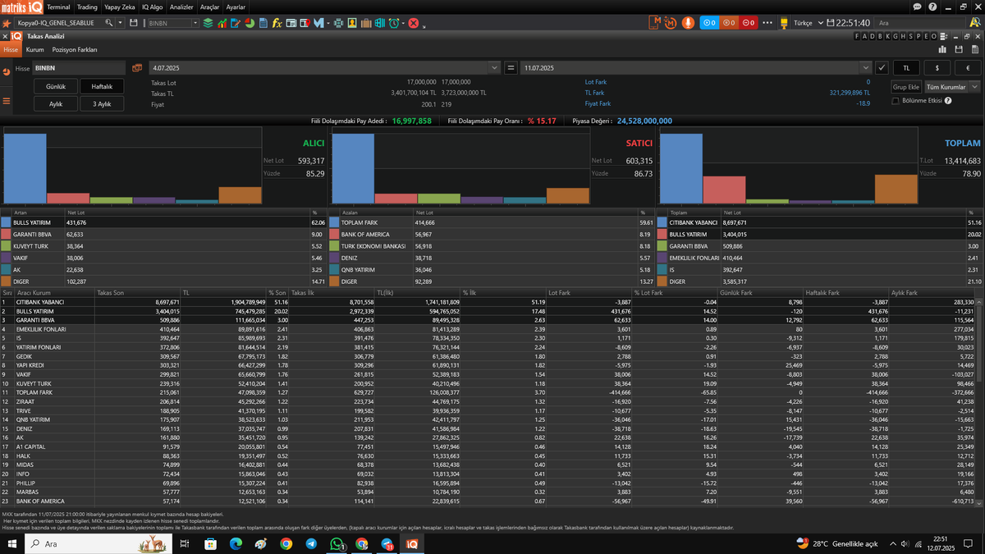Click the red circled X toolbar icon
Viewport: 985px width, 554px height.
pos(414,24)
